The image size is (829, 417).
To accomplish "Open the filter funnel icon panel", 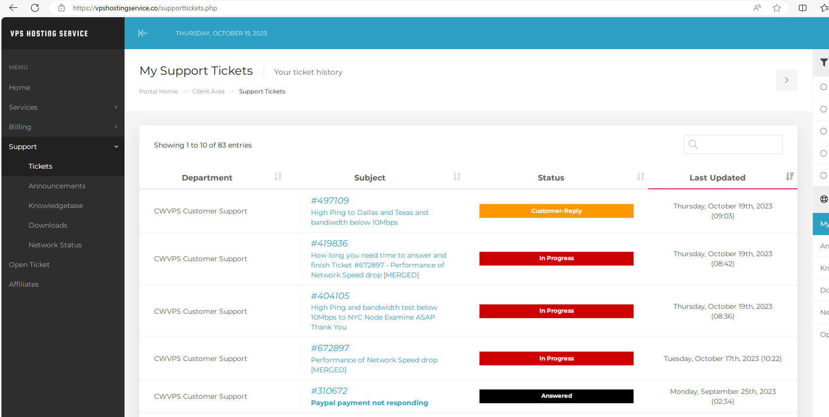I will coord(824,62).
